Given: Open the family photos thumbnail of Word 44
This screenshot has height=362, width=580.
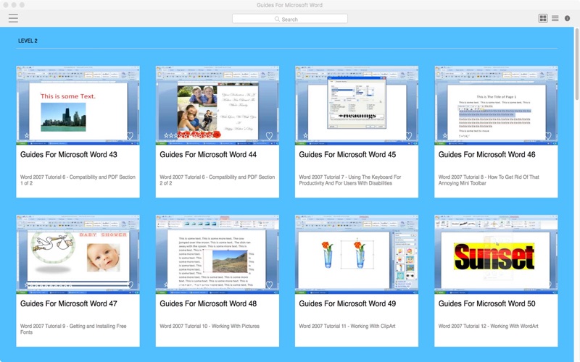Looking at the screenshot, I should coord(217,105).
